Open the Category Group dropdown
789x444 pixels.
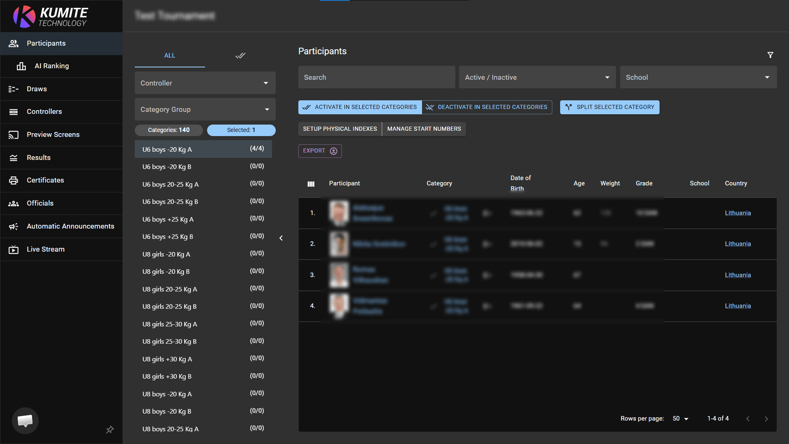(x=205, y=110)
